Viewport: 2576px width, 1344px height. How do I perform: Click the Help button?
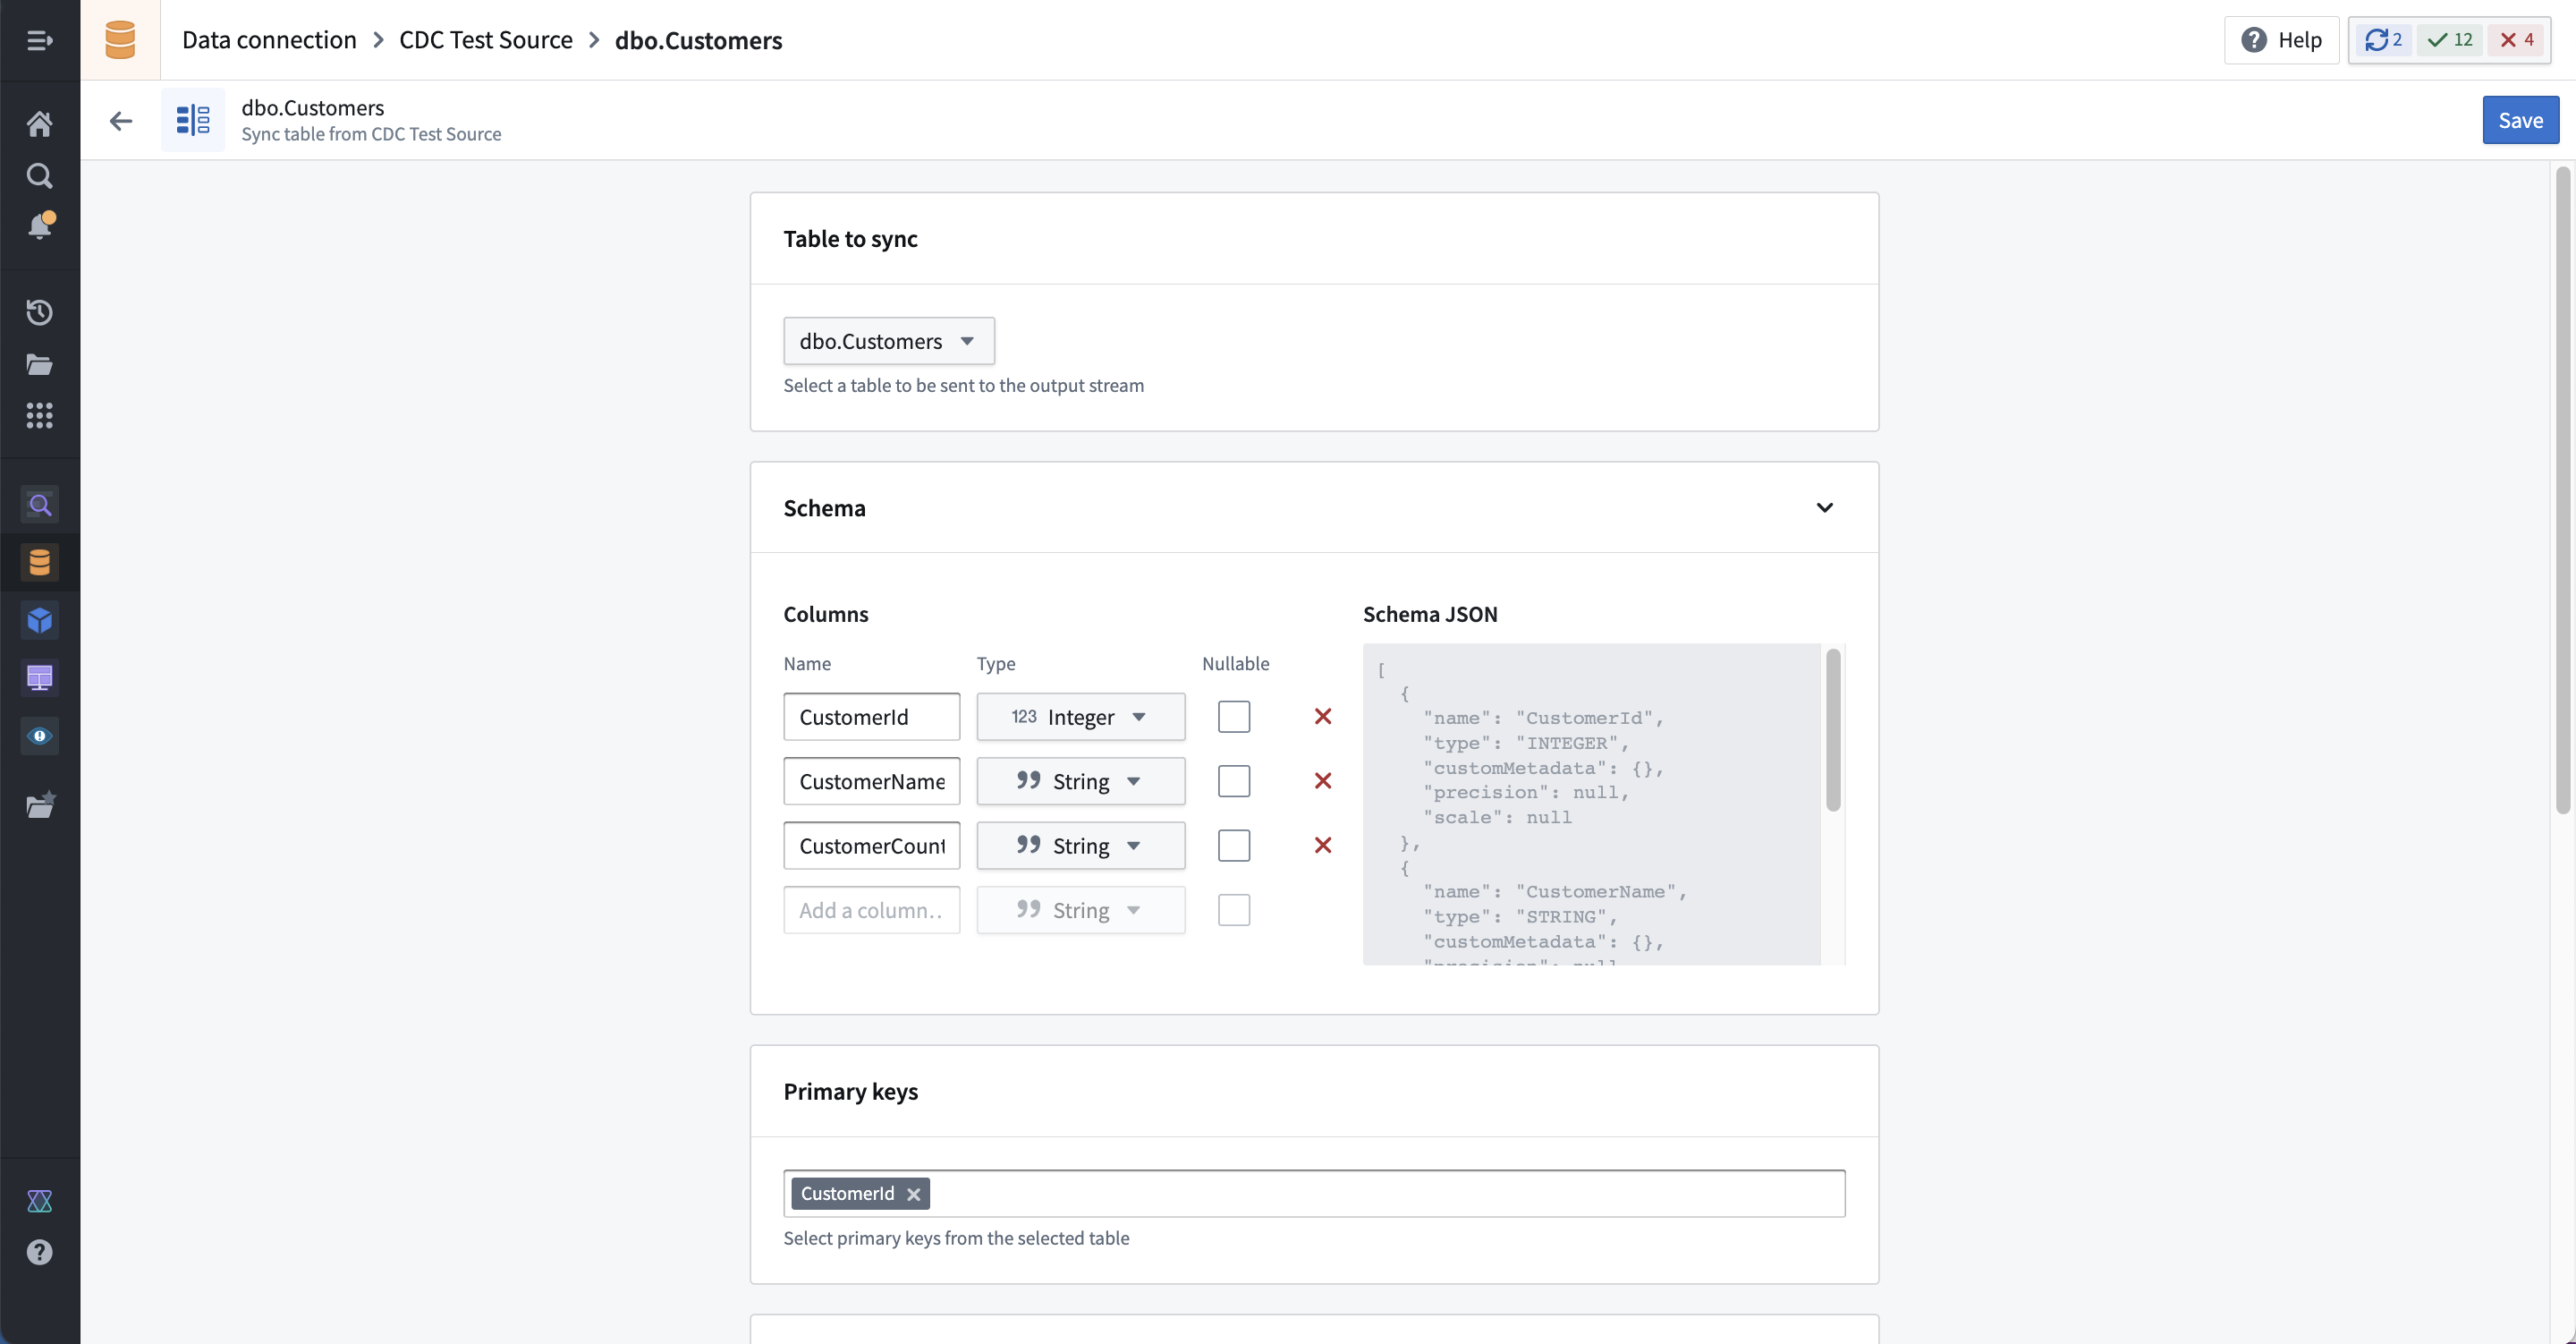(2281, 40)
